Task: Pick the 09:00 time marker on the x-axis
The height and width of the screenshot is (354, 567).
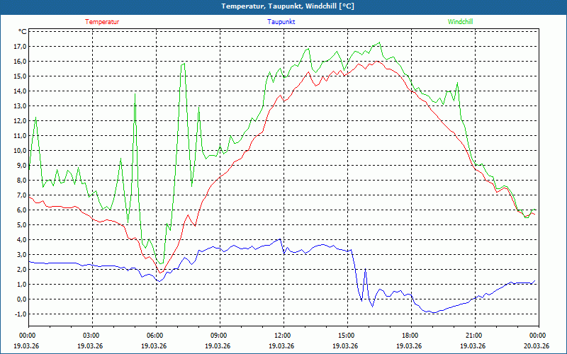Action: click(x=219, y=336)
